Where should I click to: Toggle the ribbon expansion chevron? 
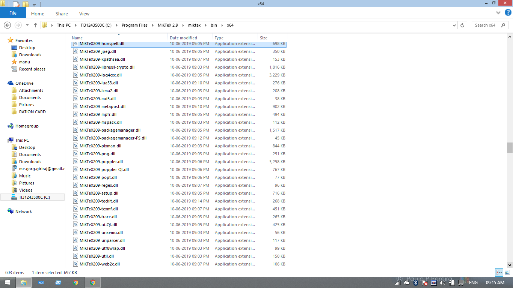pos(498,12)
